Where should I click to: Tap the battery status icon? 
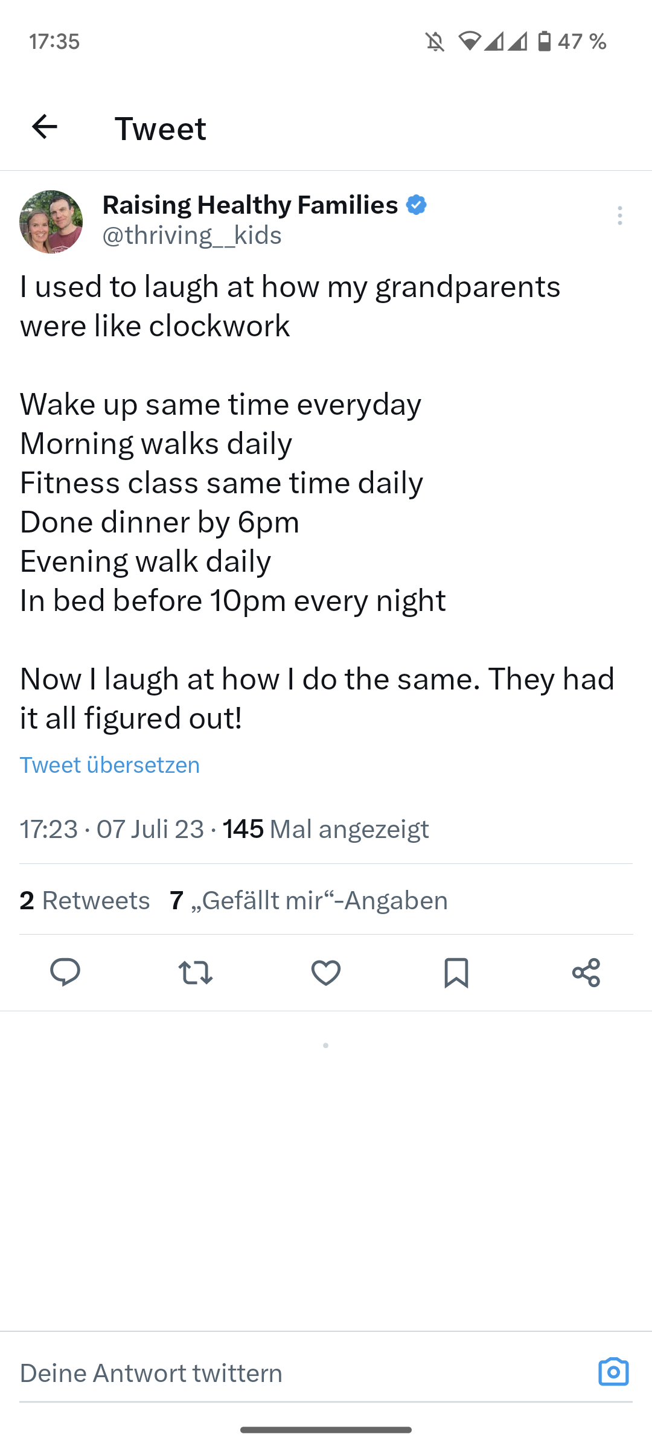[x=544, y=41]
